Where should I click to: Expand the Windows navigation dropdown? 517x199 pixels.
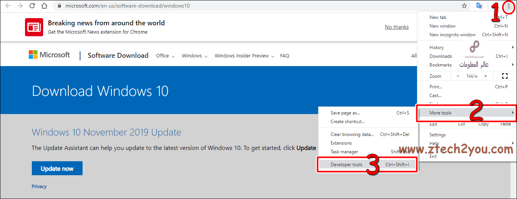pos(195,56)
